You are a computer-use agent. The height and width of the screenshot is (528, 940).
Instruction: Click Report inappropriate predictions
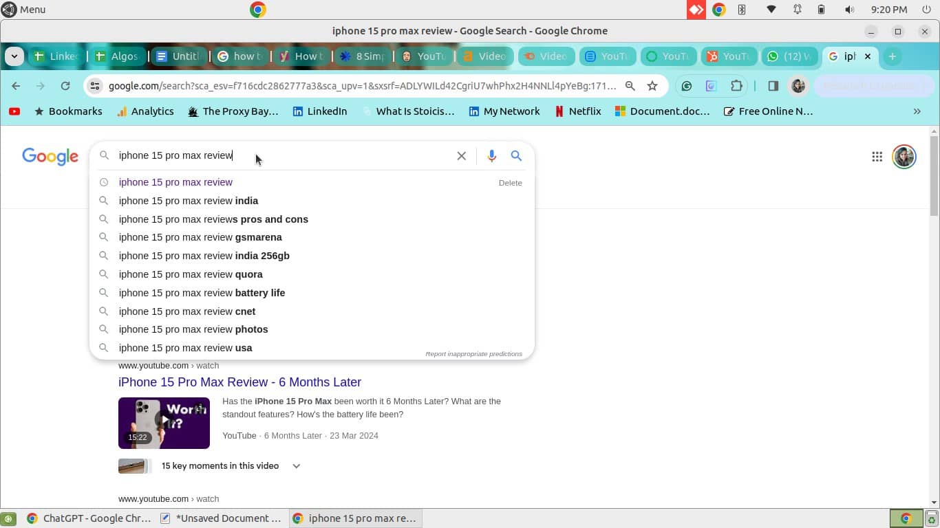click(473, 354)
